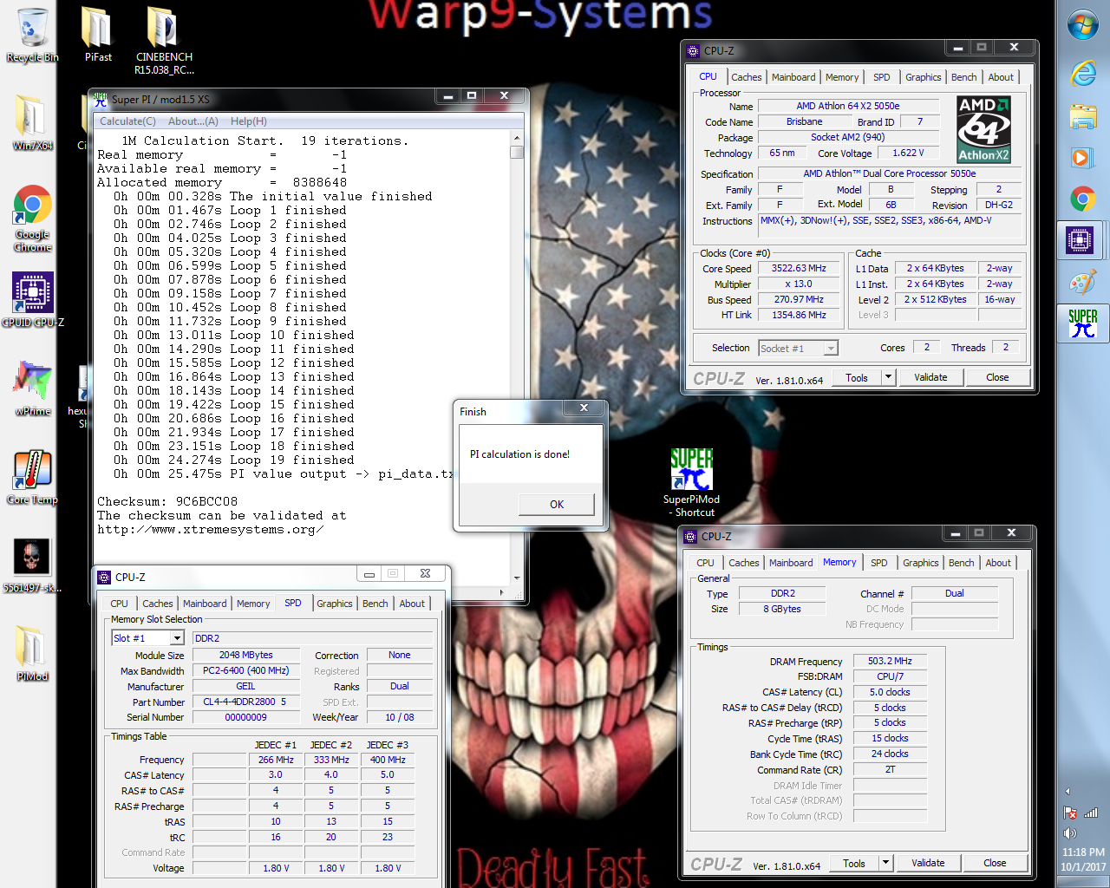
Task: Click the volume tray icon
Action: [x=1070, y=832]
